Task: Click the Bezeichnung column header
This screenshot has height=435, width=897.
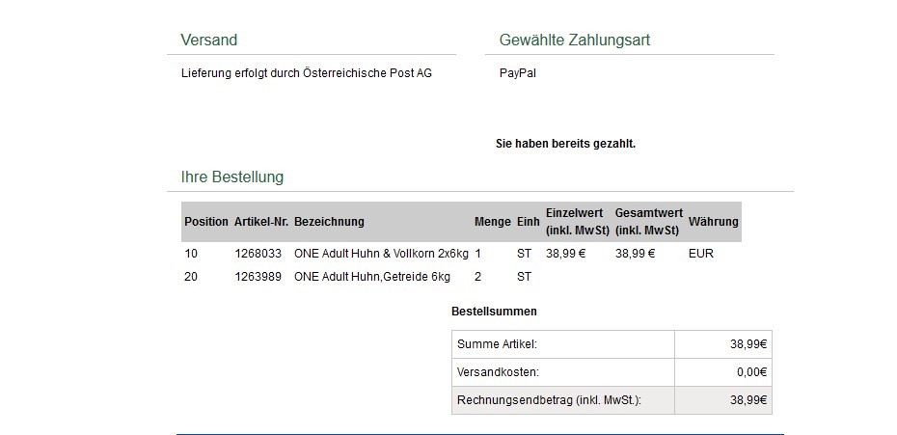Action: 329,222
